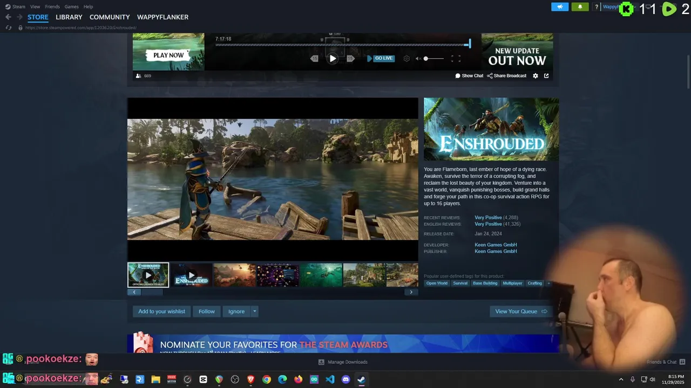691x388 pixels.
Task: Open the Steam Awards nomination banner
Action: [343, 344]
